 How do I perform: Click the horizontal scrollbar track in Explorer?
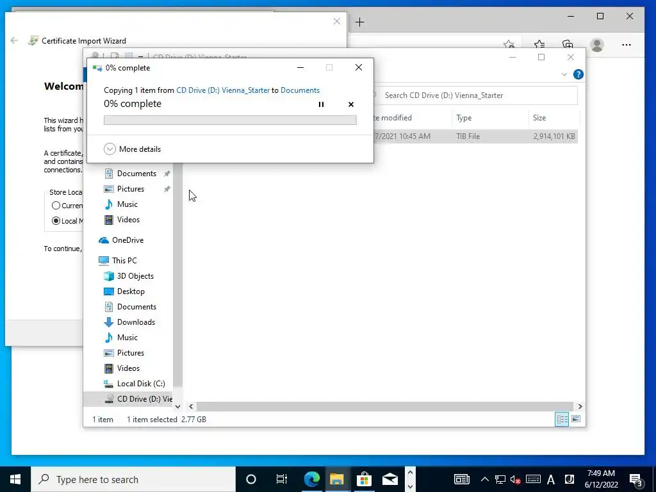384,406
